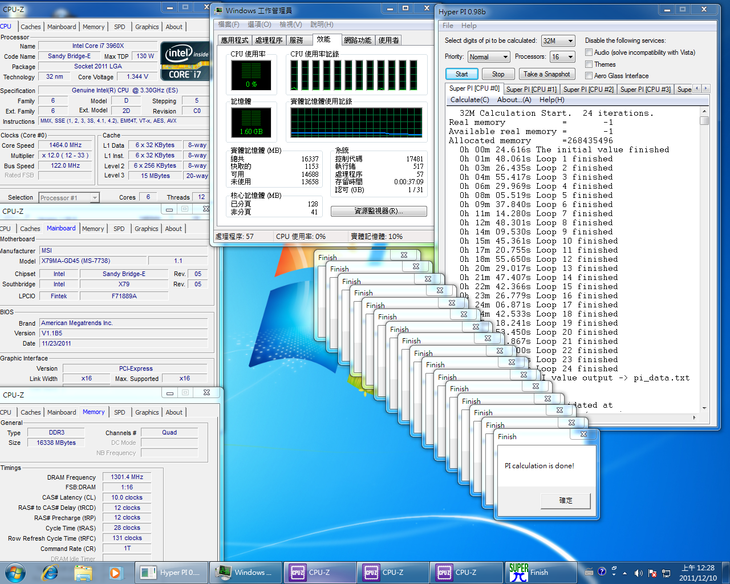Switch to the 網路功能 tab in Task Manager
Image resolution: width=730 pixels, height=584 pixels.
pyautogui.click(x=358, y=40)
